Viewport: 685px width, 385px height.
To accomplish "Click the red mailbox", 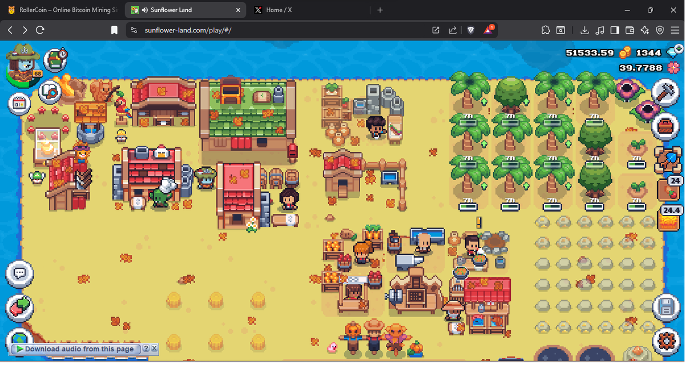I will [292, 152].
